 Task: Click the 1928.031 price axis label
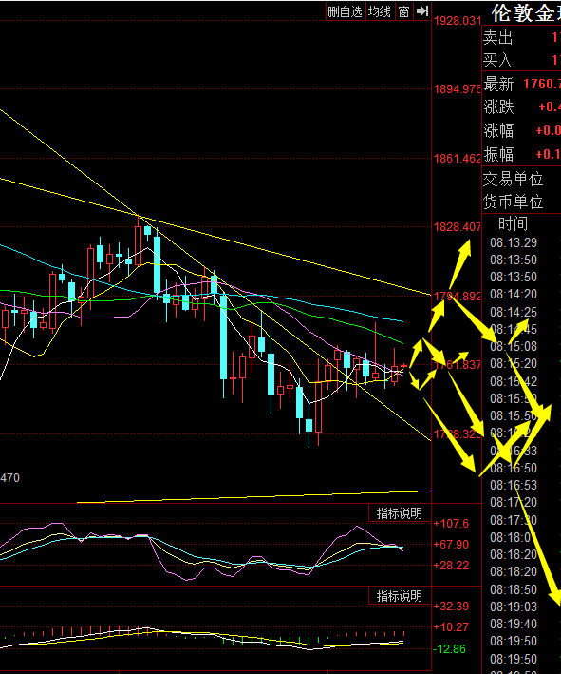click(458, 21)
